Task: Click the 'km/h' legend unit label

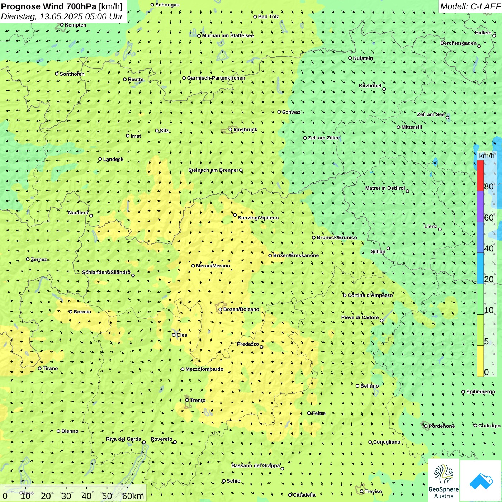Action: pyautogui.click(x=487, y=156)
